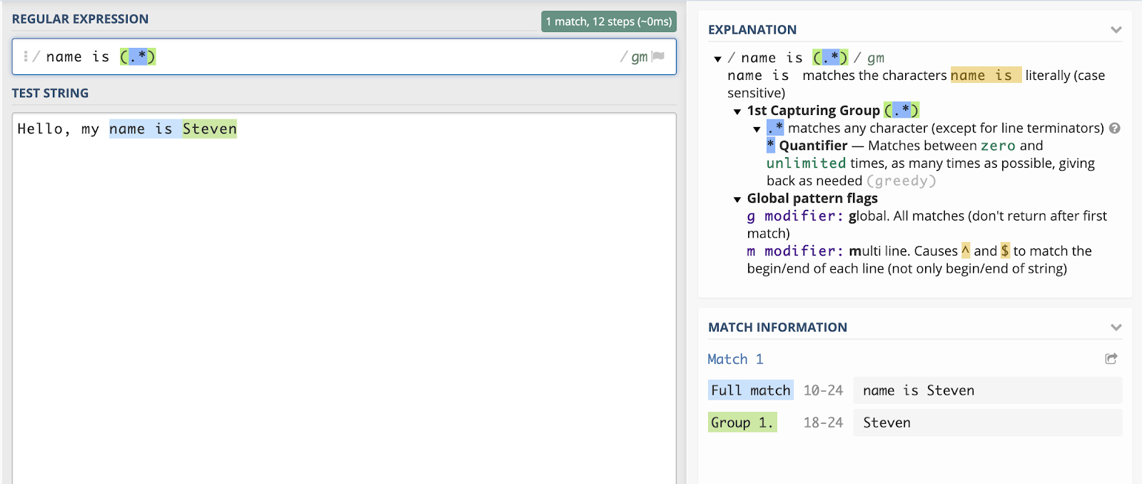This screenshot has width=1142, height=484.
Task: Click the (greedy) text in explanation
Action: click(x=901, y=181)
